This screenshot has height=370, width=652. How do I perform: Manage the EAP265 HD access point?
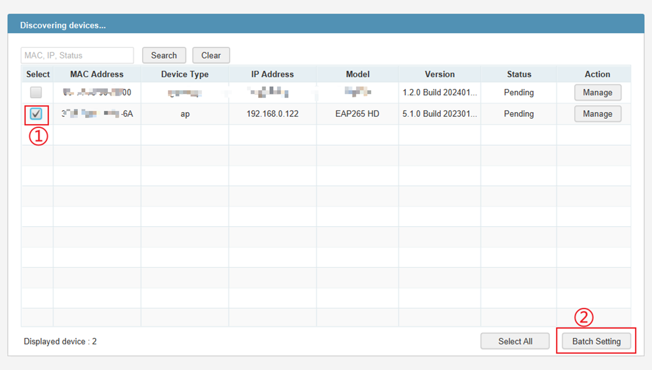point(597,114)
